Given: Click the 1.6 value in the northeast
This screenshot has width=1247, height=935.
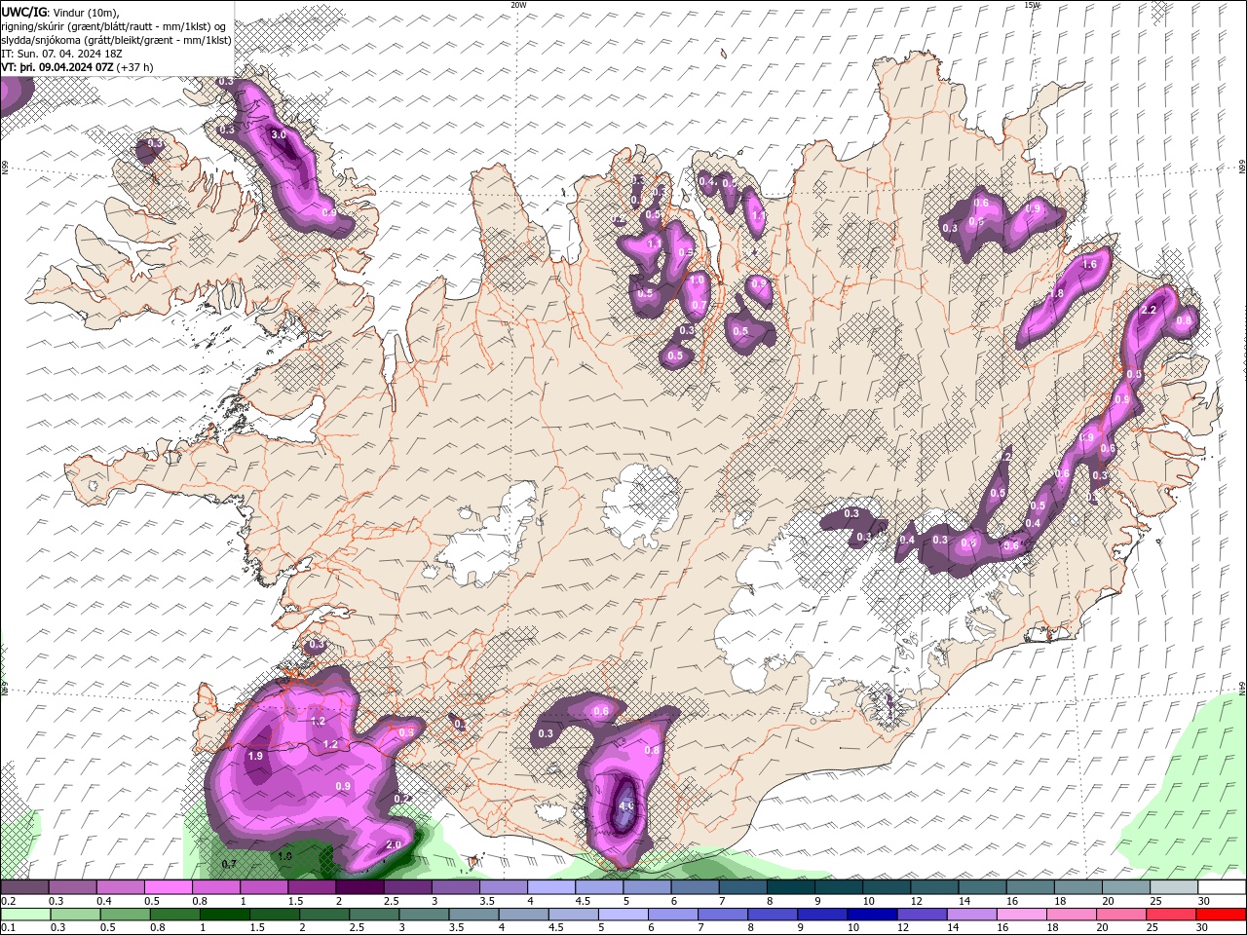Looking at the screenshot, I should (x=1090, y=264).
